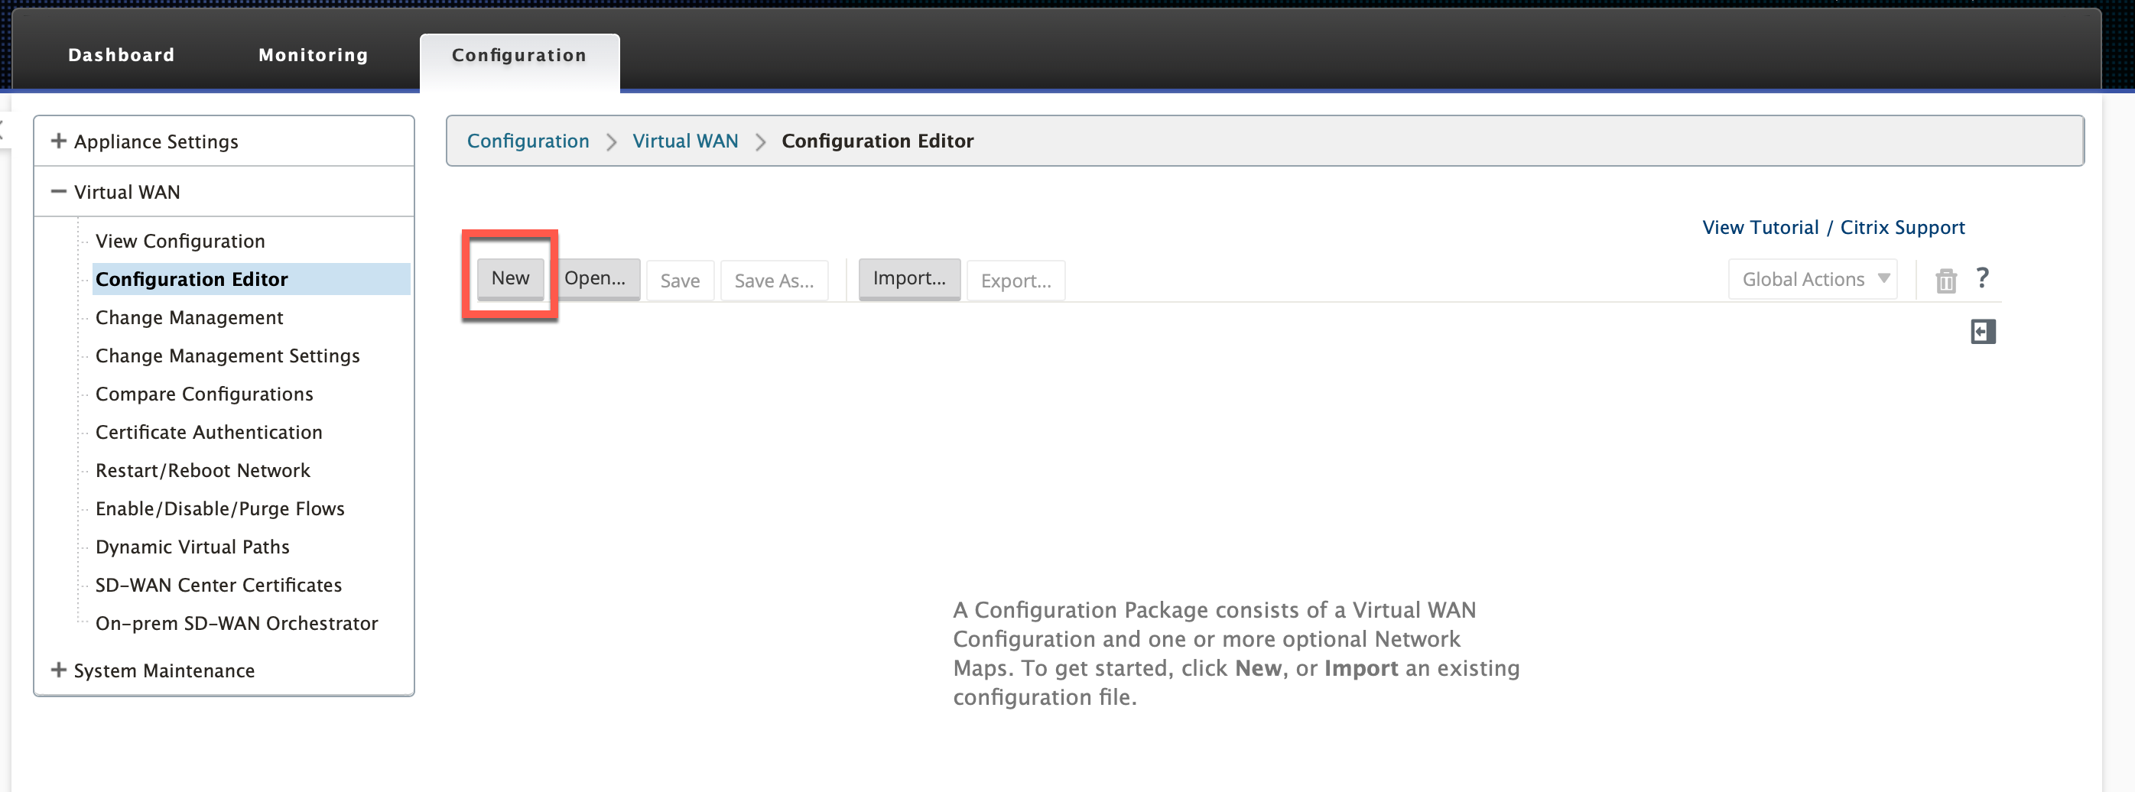Select Configuration Editor in sidebar
The image size is (2135, 792).
click(251, 279)
